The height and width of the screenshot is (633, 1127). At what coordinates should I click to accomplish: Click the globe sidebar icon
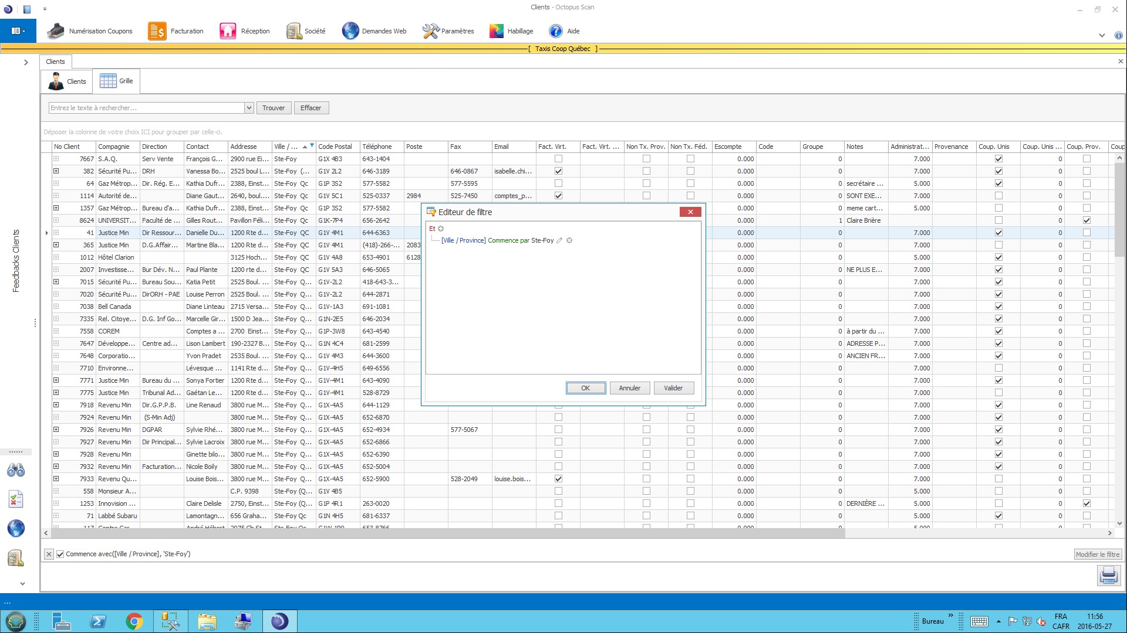pyautogui.click(x=16, y=528)
